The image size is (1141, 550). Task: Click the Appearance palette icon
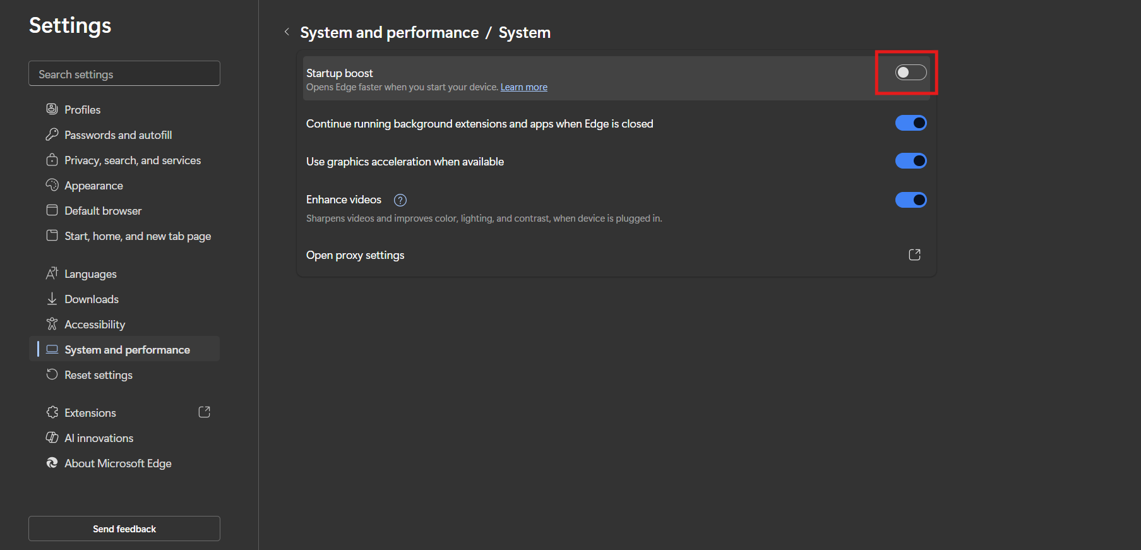[52, 185]
